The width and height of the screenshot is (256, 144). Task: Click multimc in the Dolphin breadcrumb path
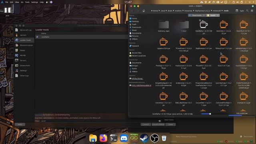point(178,11)
